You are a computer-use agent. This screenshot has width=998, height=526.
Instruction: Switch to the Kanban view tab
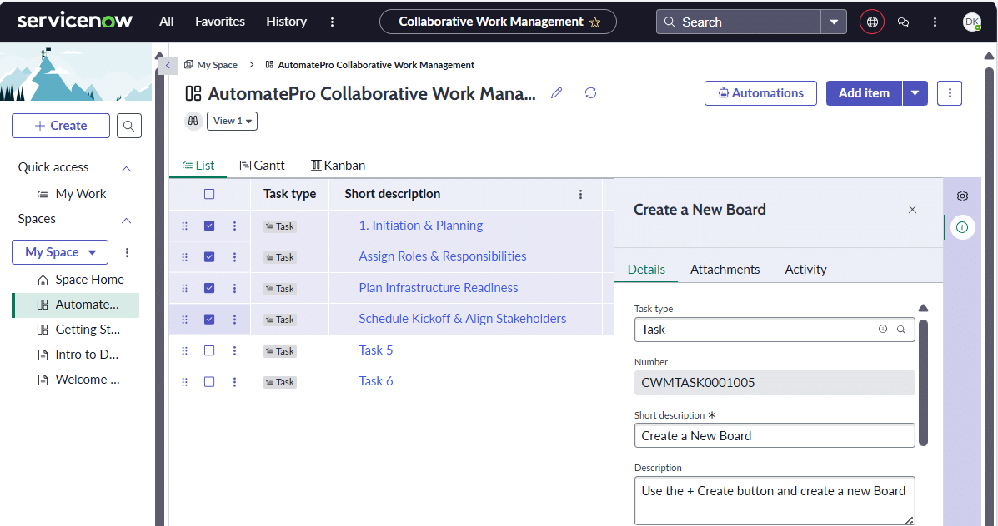click(338, 165)
